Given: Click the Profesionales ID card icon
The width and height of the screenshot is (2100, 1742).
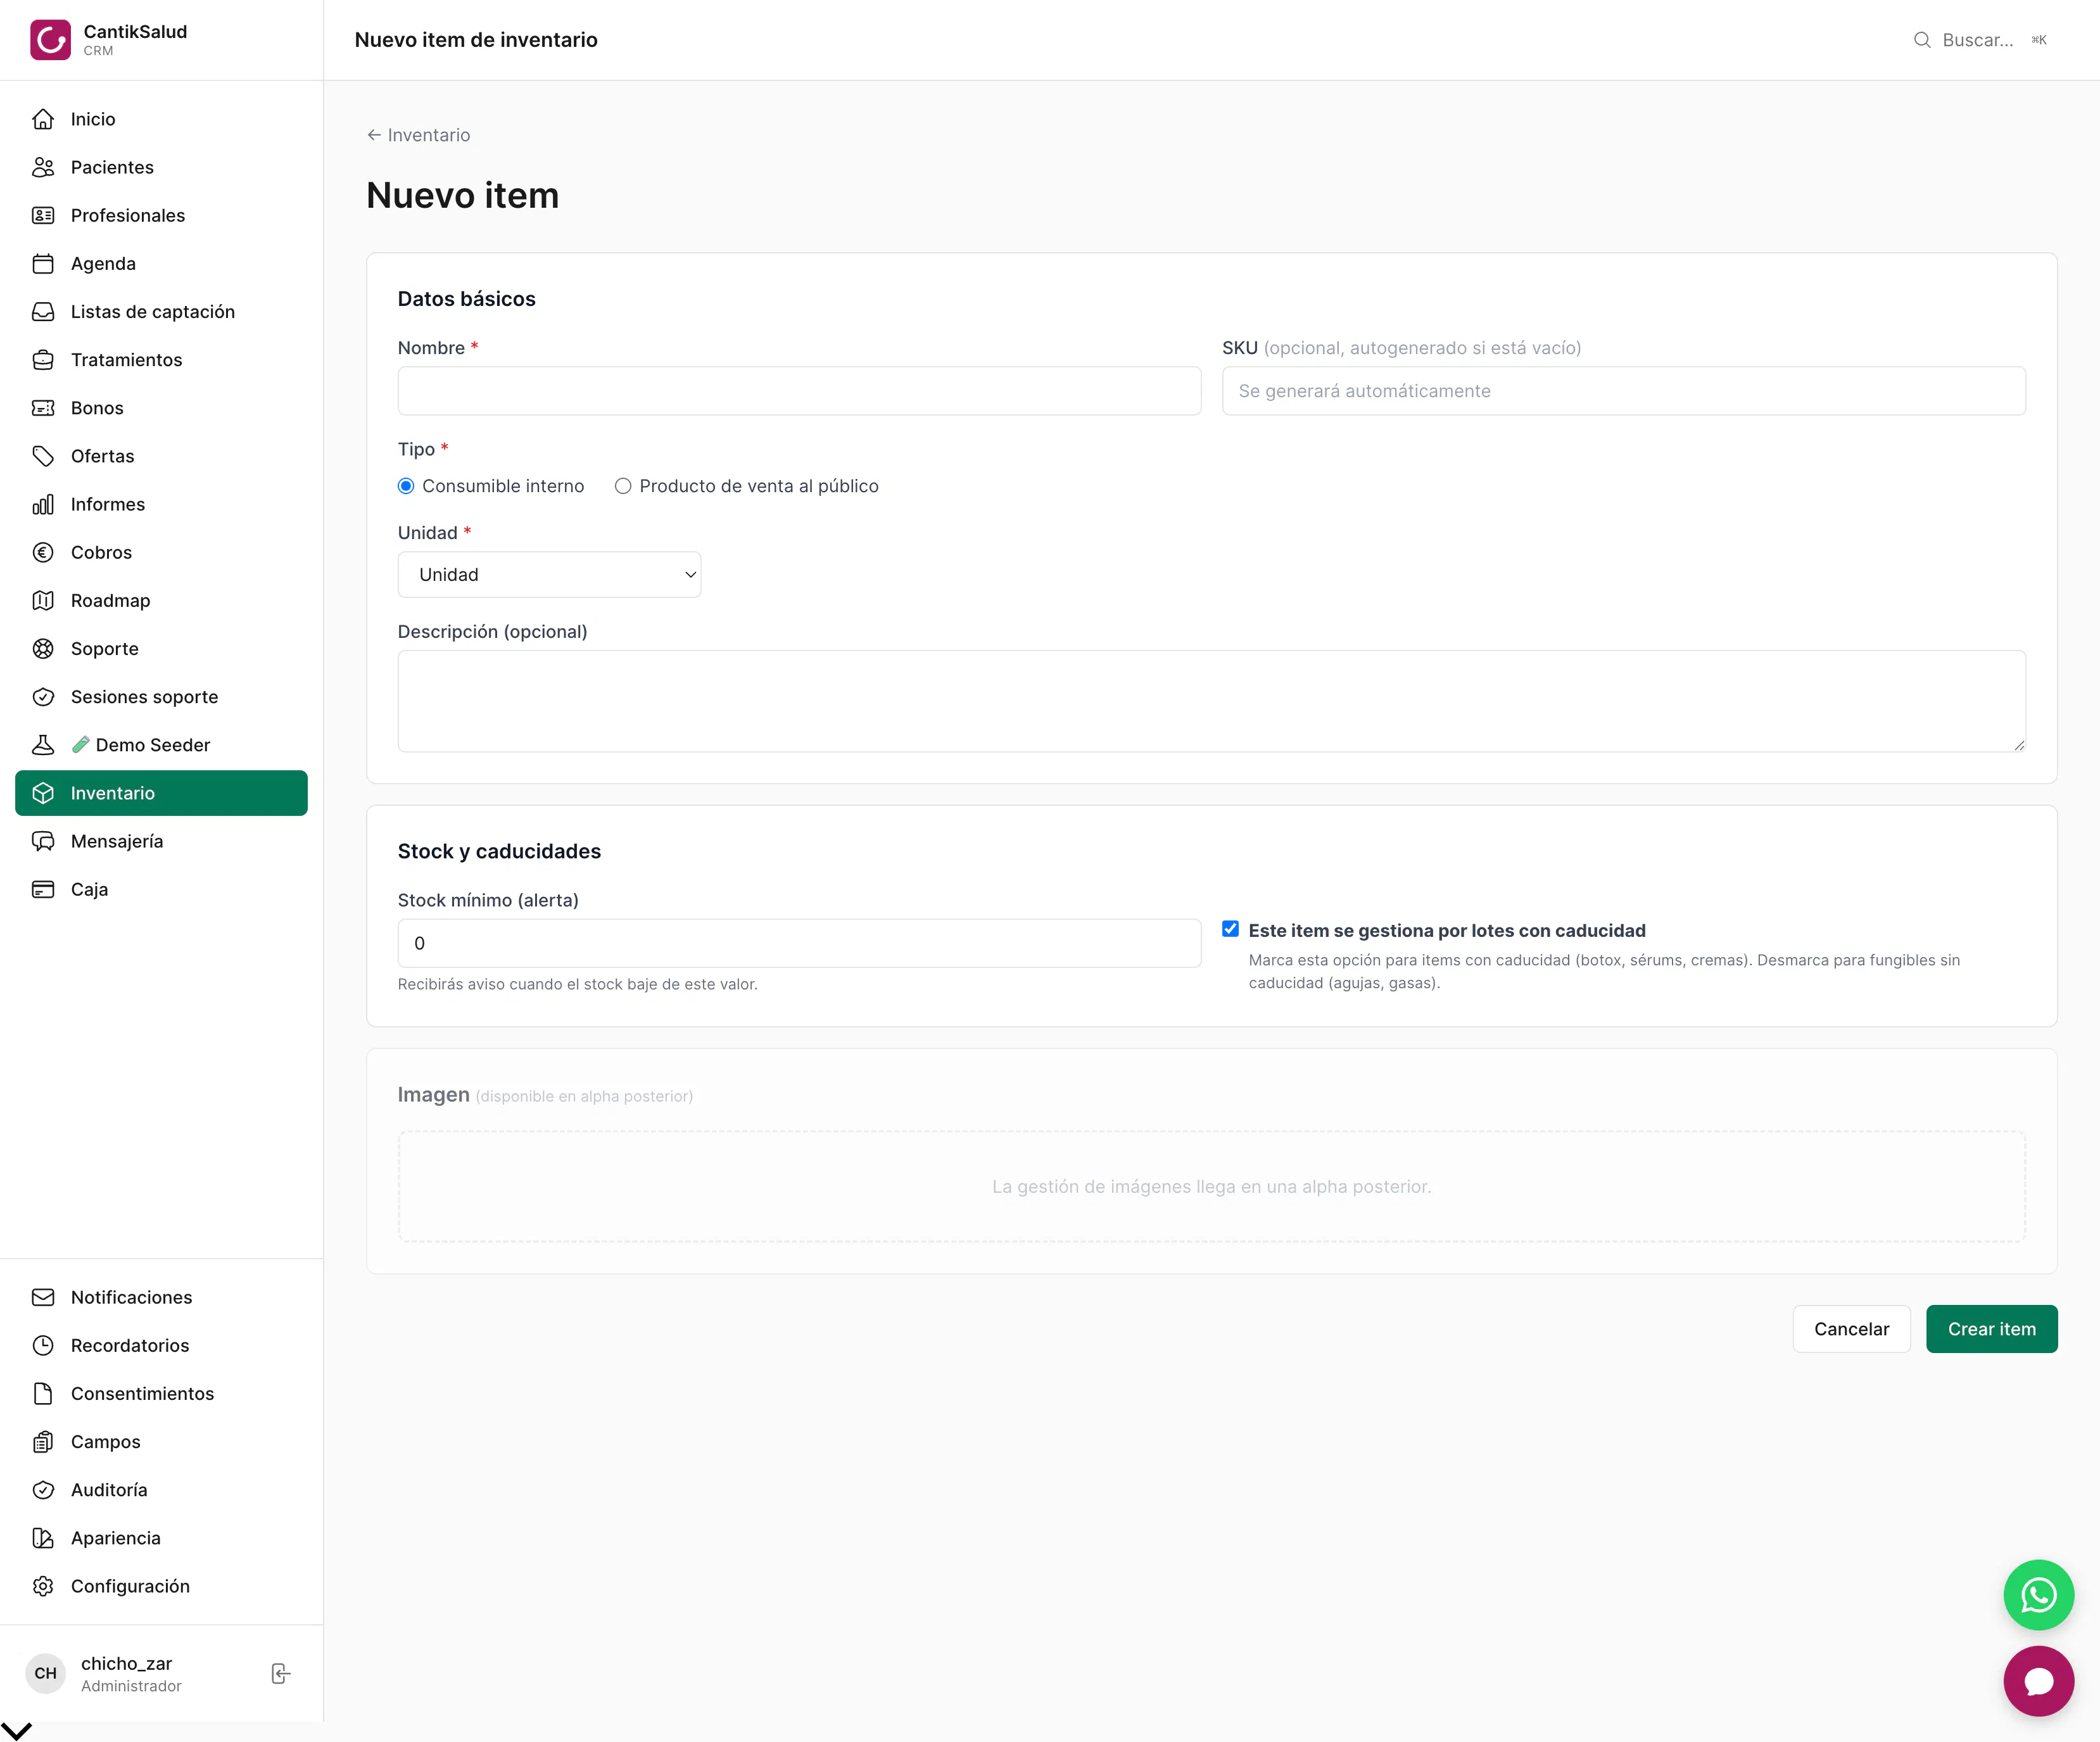Looking at the screenshot, I should pyautogui.click(x=43, y=215).
